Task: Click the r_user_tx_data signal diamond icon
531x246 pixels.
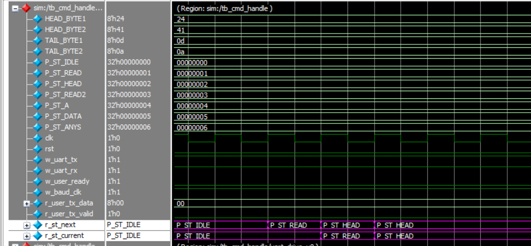Action: pos(38,203)
